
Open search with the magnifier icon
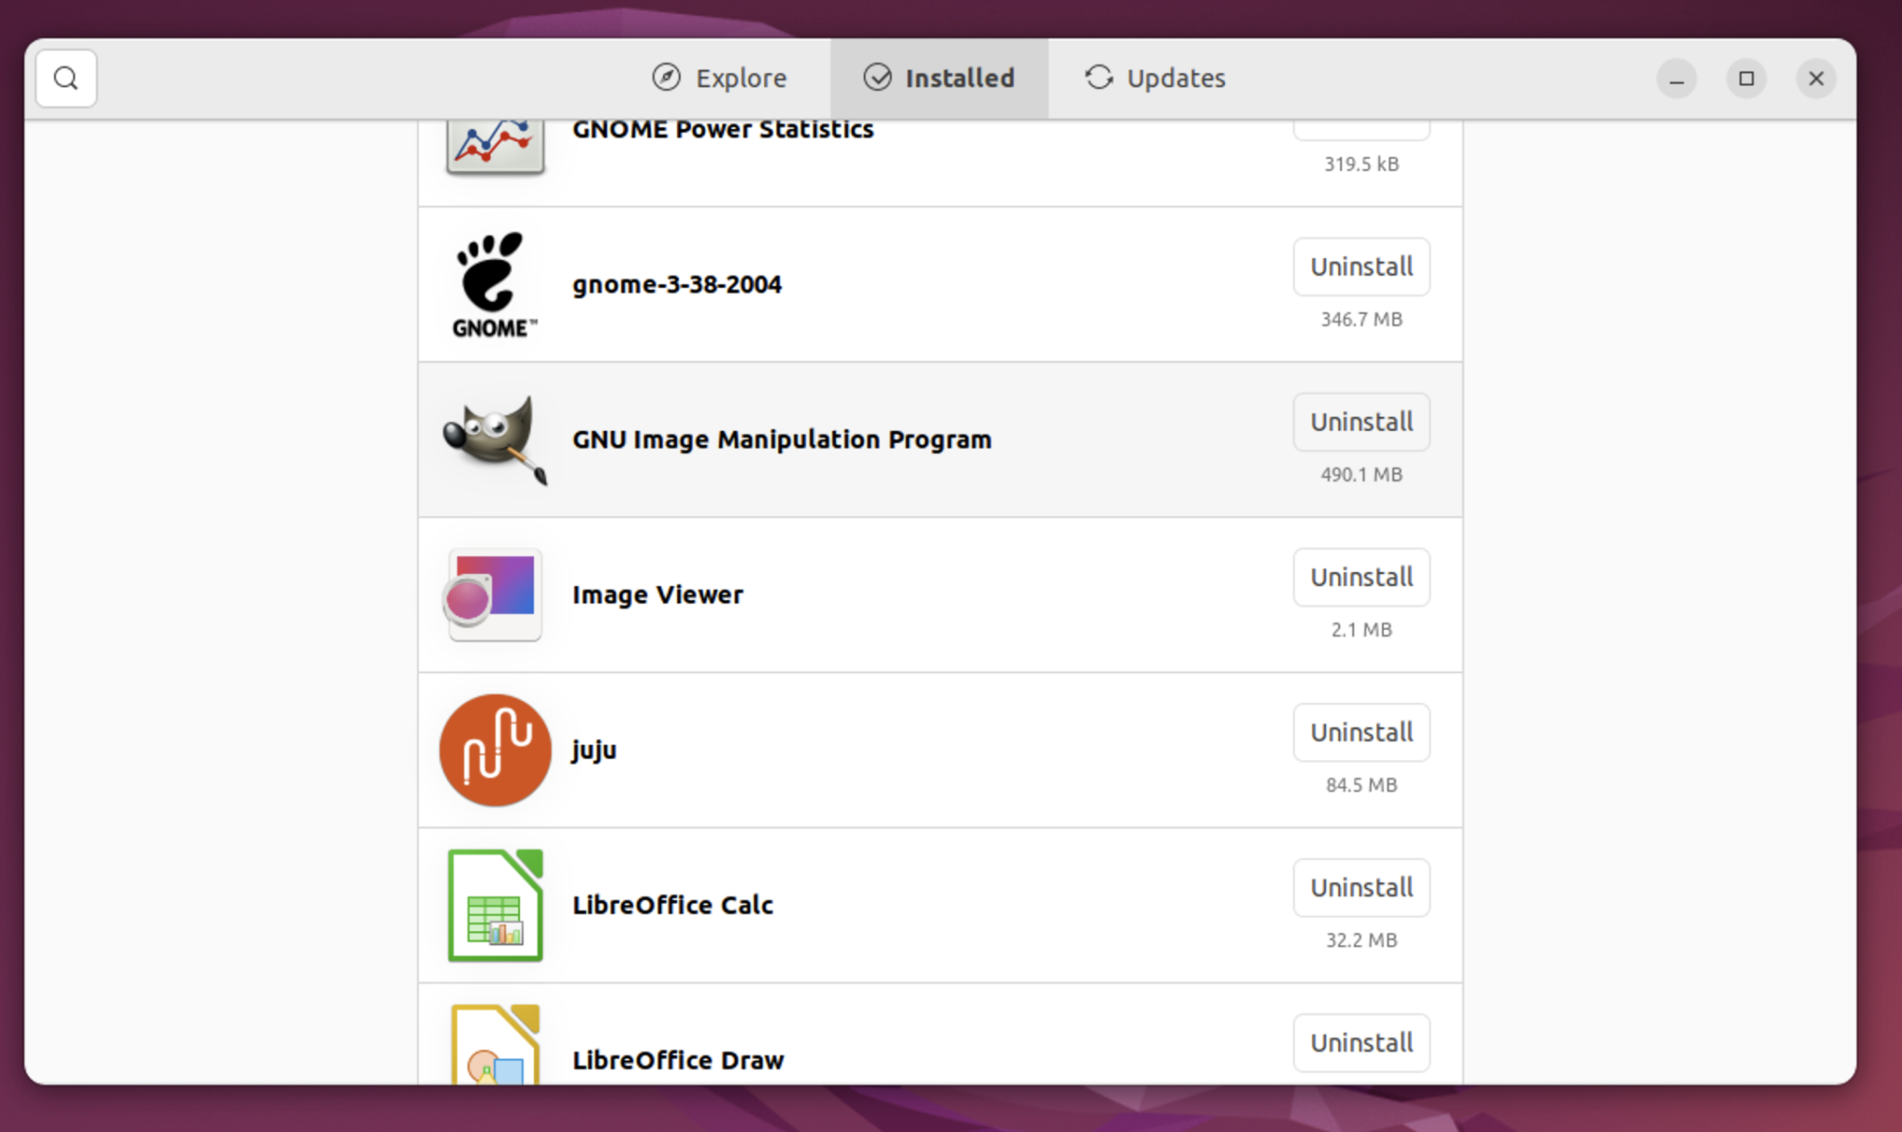click(x=65, y=78)
